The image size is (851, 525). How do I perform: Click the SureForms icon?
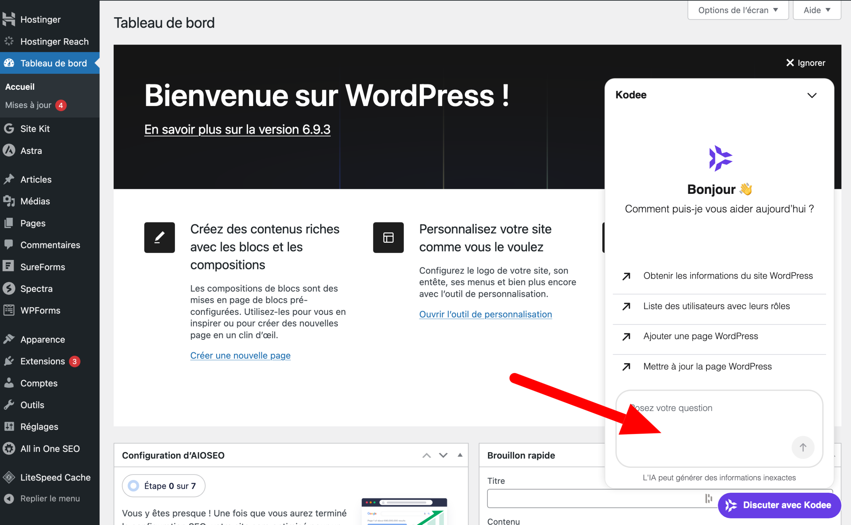click(8, 266)
